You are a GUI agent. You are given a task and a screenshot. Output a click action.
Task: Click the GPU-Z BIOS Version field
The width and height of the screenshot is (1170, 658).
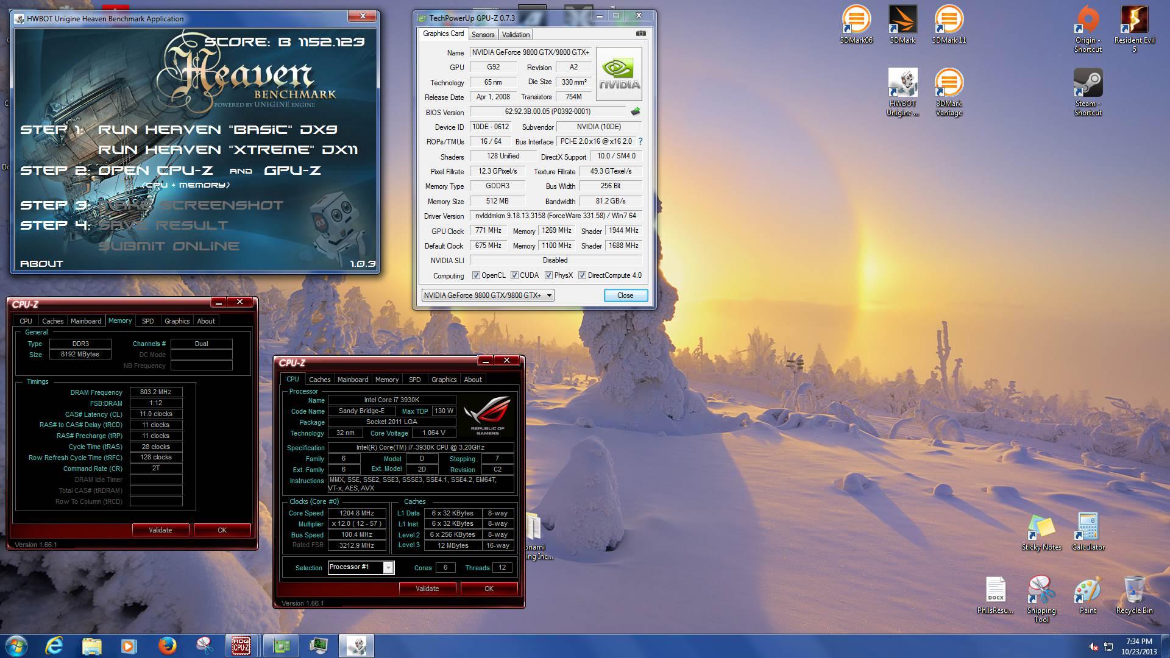coord(547,111)
